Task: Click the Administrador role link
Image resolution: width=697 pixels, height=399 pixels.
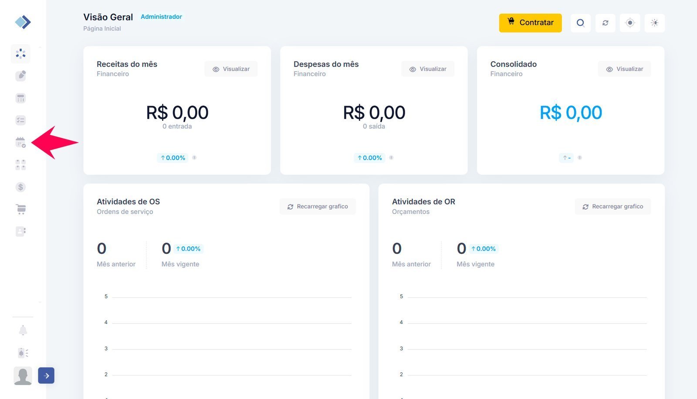Action: click(161, 17)
